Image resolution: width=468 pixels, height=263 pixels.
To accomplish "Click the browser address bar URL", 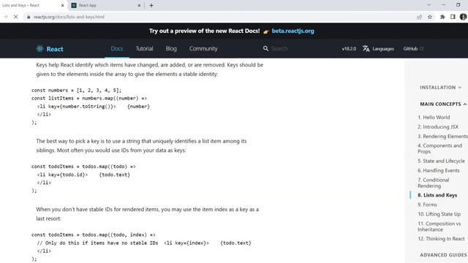I will (69, 17).
